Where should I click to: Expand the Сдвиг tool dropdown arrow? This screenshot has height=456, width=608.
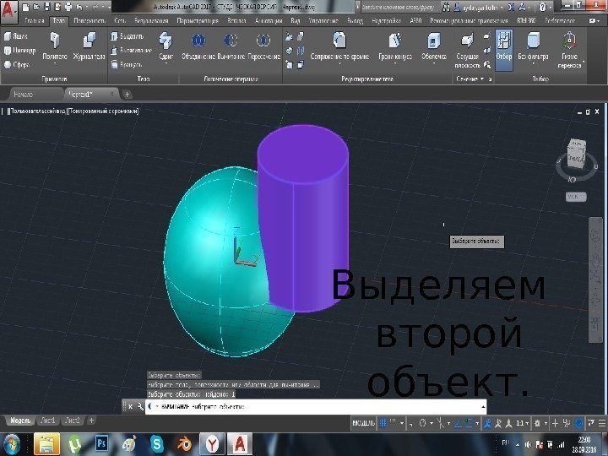pyautogui.click(x=166, y=63)
